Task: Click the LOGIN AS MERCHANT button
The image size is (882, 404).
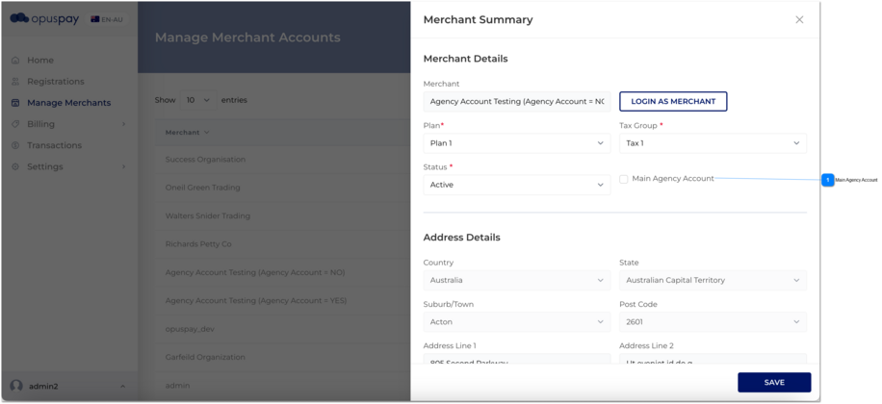Action: coord(673,102)
